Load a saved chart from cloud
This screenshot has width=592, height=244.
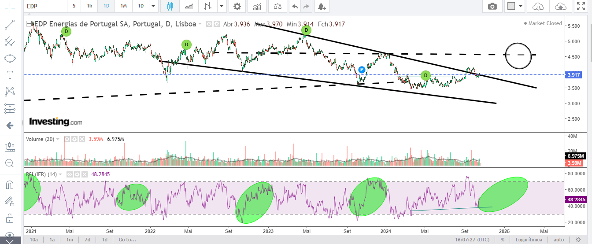[538, 6]
